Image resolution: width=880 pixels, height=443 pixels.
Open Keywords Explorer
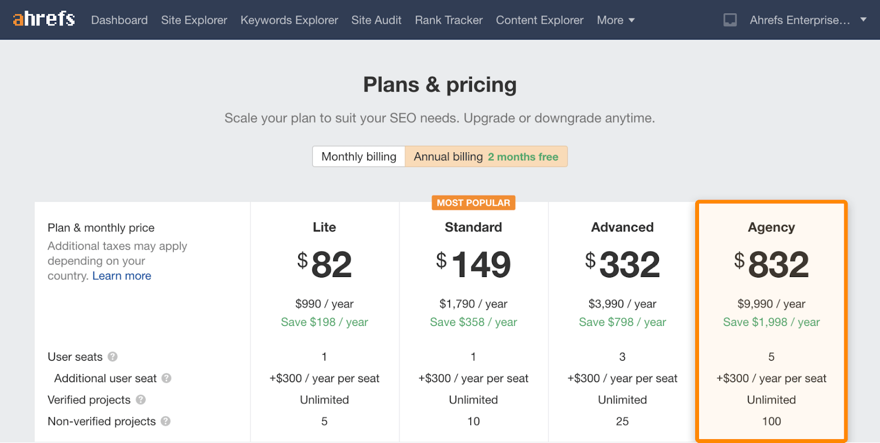coord(289,20)
